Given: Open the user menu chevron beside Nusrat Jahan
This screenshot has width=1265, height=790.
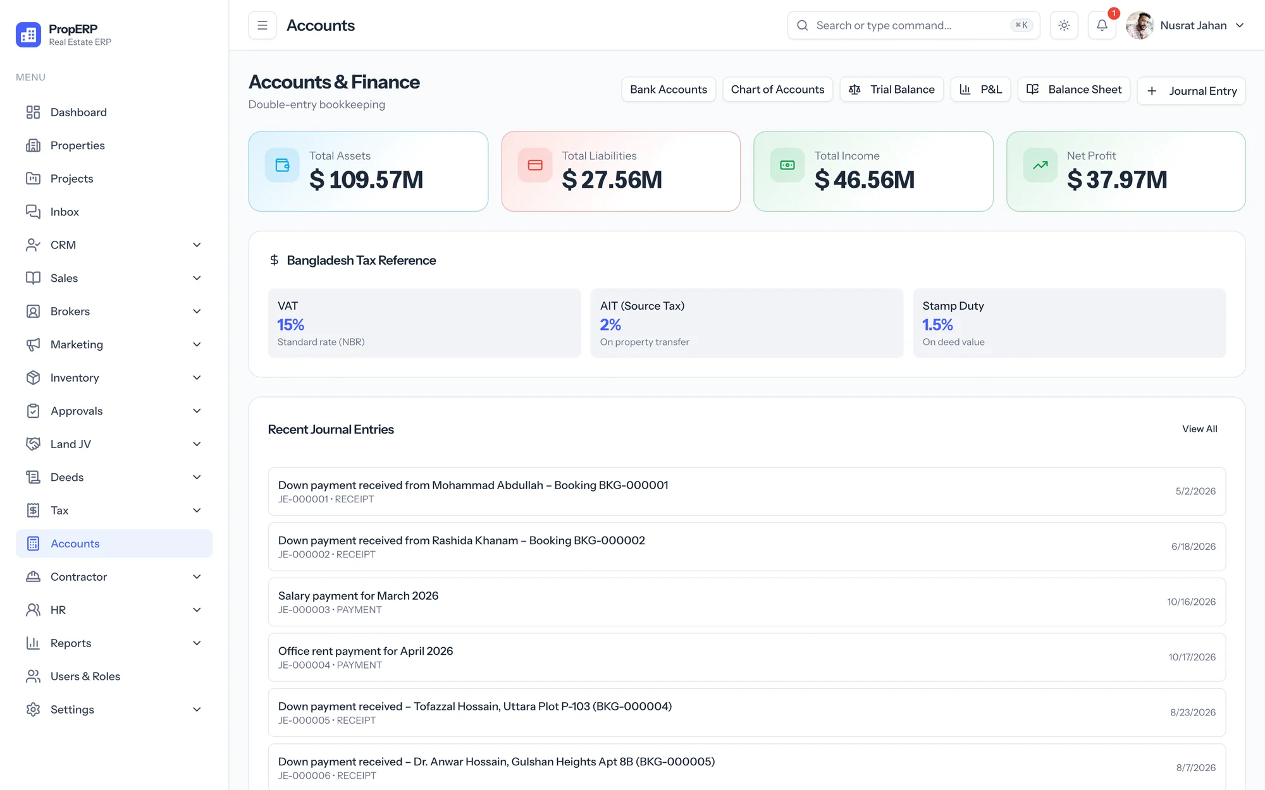Looking at the screenshot, I should tap(1240, 25).
